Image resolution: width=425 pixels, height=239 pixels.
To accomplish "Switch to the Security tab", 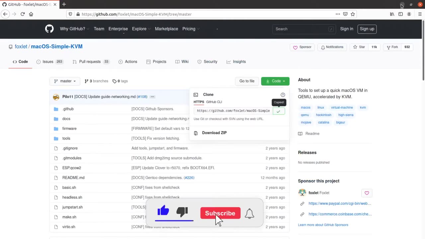I will [207, 62].
